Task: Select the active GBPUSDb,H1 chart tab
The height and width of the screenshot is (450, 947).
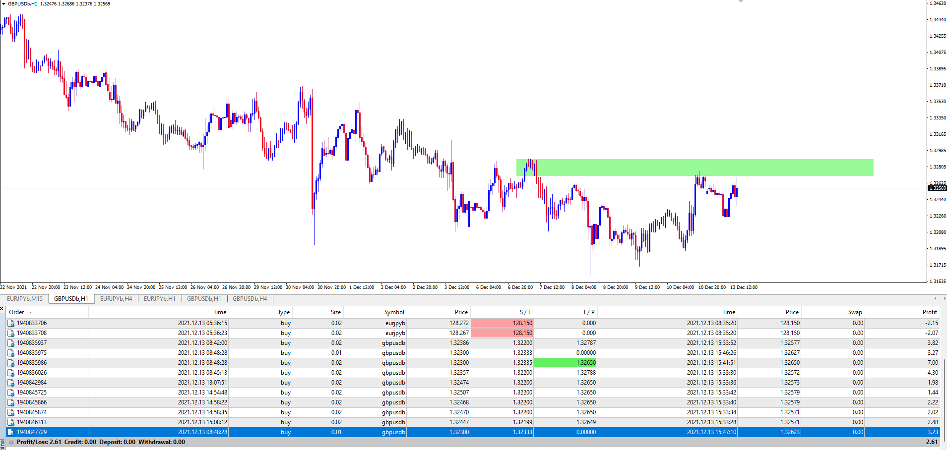Action: point(71,299)
